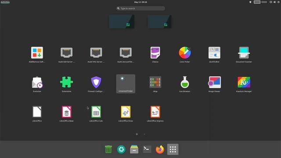The width and height of the screenshot is (281, 158).
Task: Open the Unnamed Folder app group
Action: point(126,84)
